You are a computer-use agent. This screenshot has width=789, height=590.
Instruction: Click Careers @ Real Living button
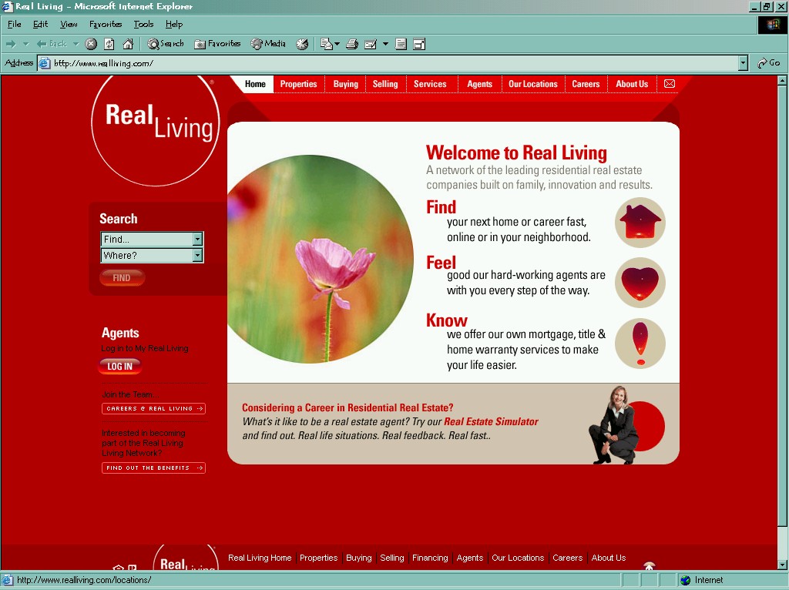click(153, 408)
